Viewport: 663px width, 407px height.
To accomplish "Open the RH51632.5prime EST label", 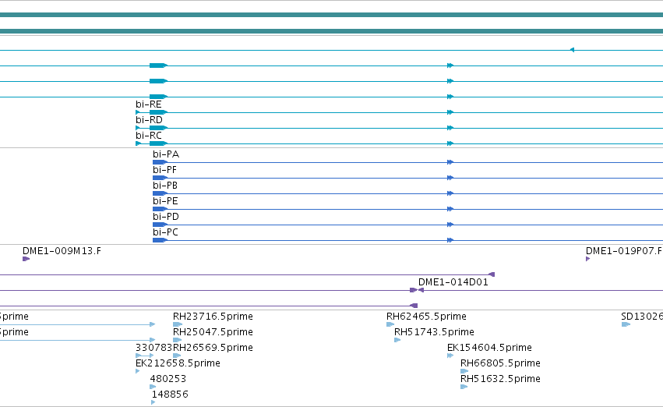I will tap(500, 379).
